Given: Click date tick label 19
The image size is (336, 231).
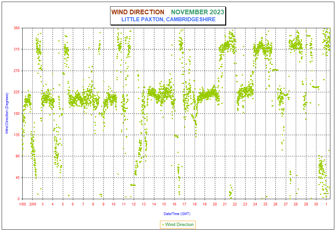Looking at the screenshot, I should click(205, 204).
